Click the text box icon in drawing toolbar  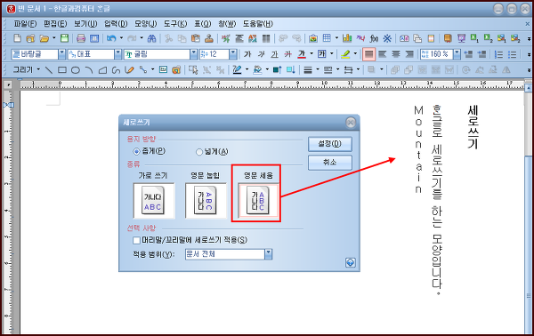coord(163,70)
